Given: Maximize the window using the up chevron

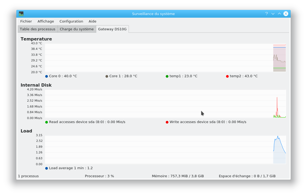Looking at the screenshot, I should click(279, 14).
